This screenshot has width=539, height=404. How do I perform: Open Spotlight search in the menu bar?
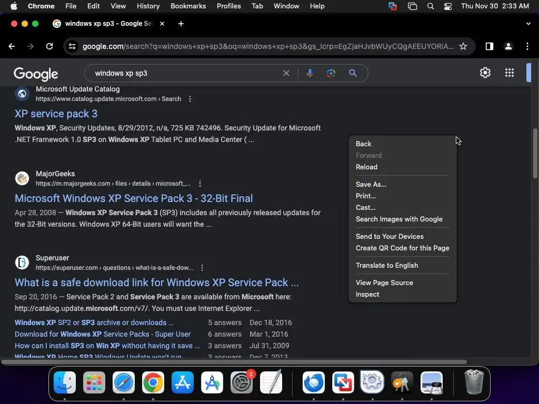pyautogui.click(x=431, y=6)
